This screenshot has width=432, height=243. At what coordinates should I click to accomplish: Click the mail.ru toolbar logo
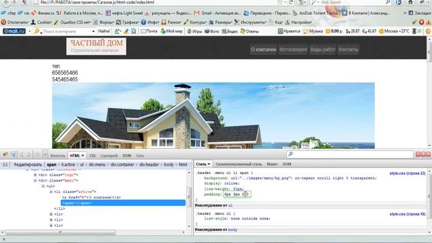[14, 31]
